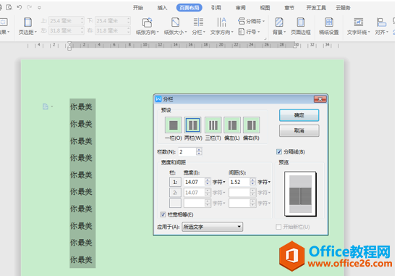This screenshot has width=397, height=276.
Task: Switch to the 审阅 tab
Action: click(241, 8)
